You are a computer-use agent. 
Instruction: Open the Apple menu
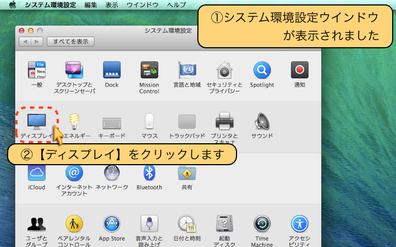[13, 4]
